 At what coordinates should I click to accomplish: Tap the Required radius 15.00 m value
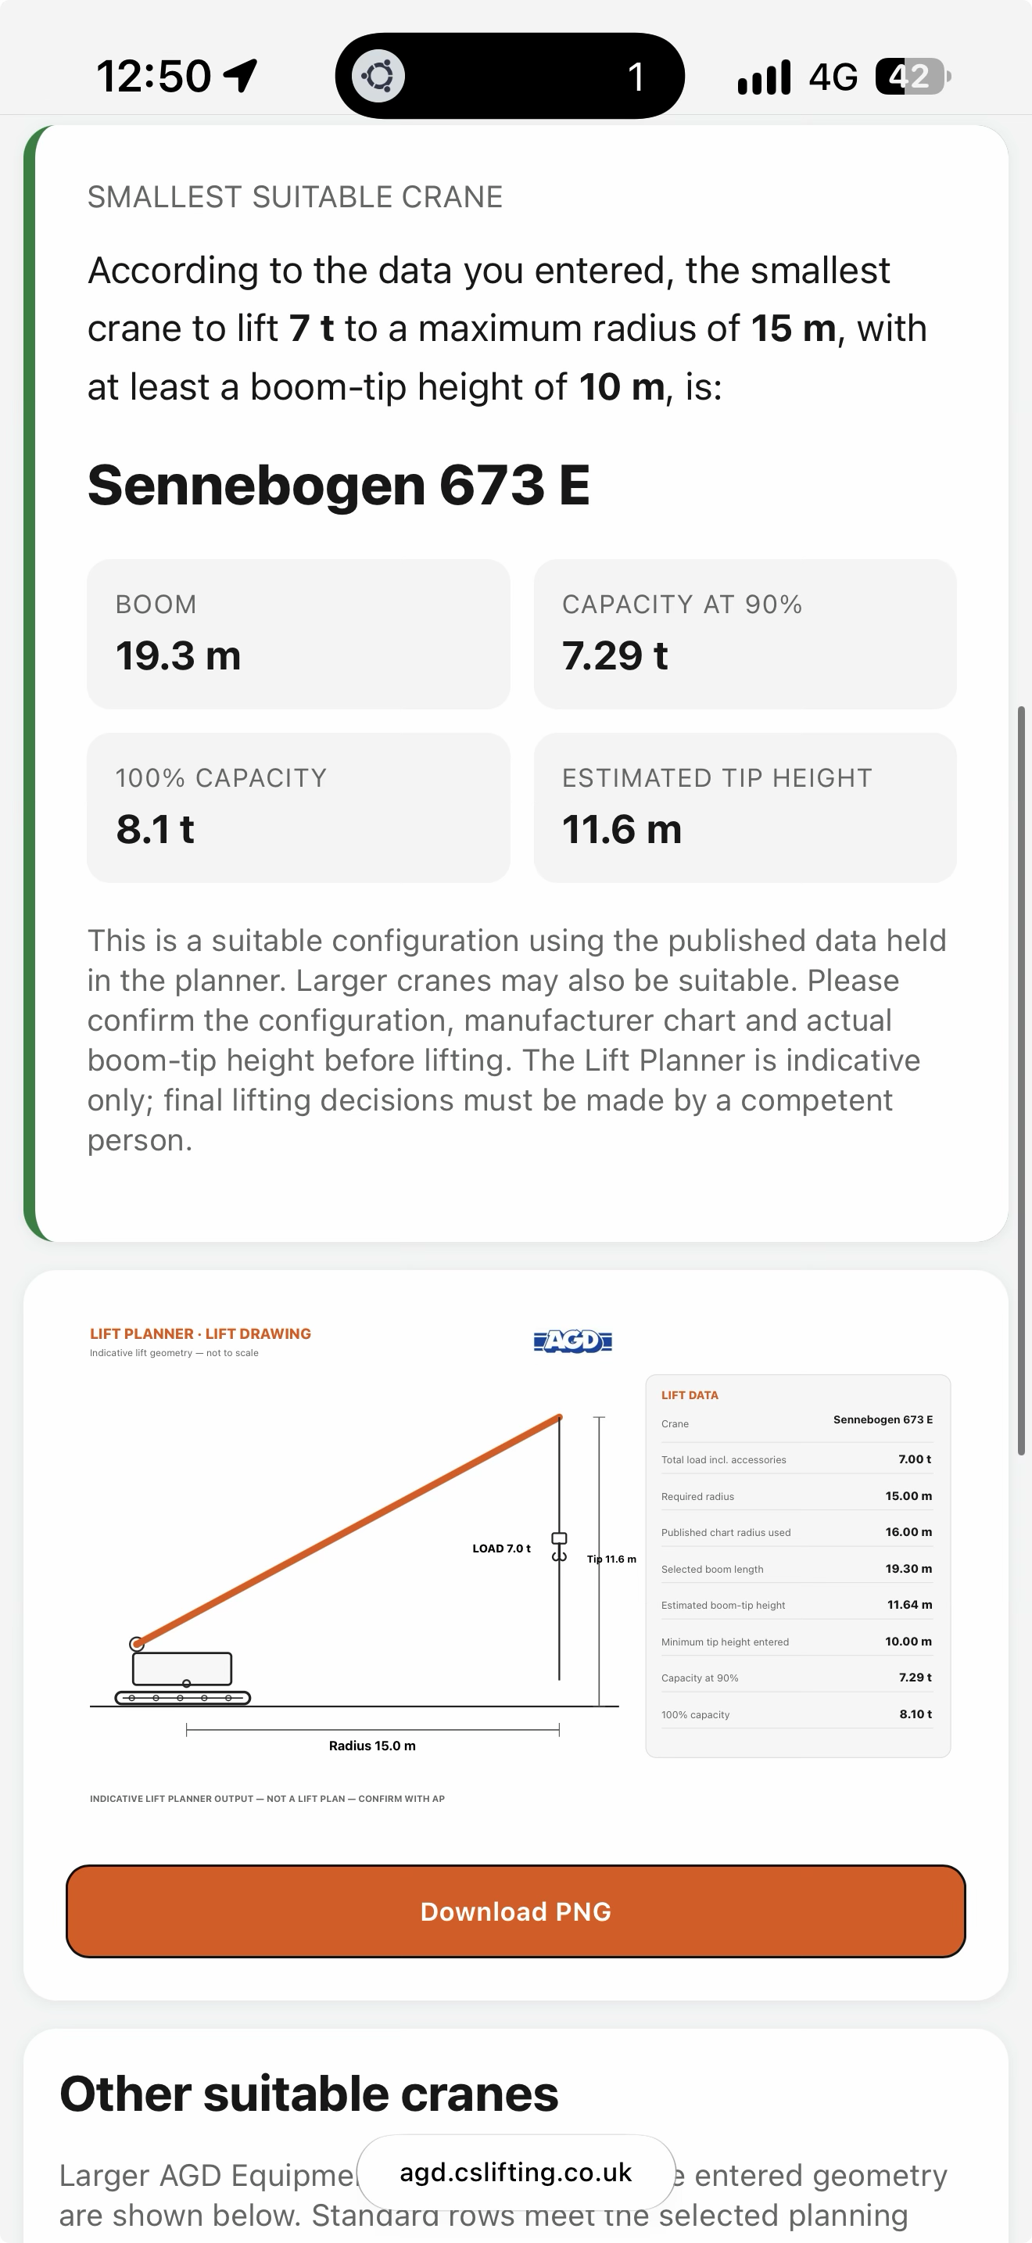[908, 1496]
